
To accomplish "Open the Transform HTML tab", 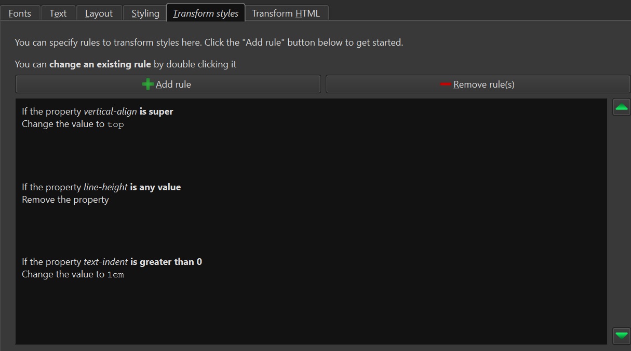I will (286, 13).
